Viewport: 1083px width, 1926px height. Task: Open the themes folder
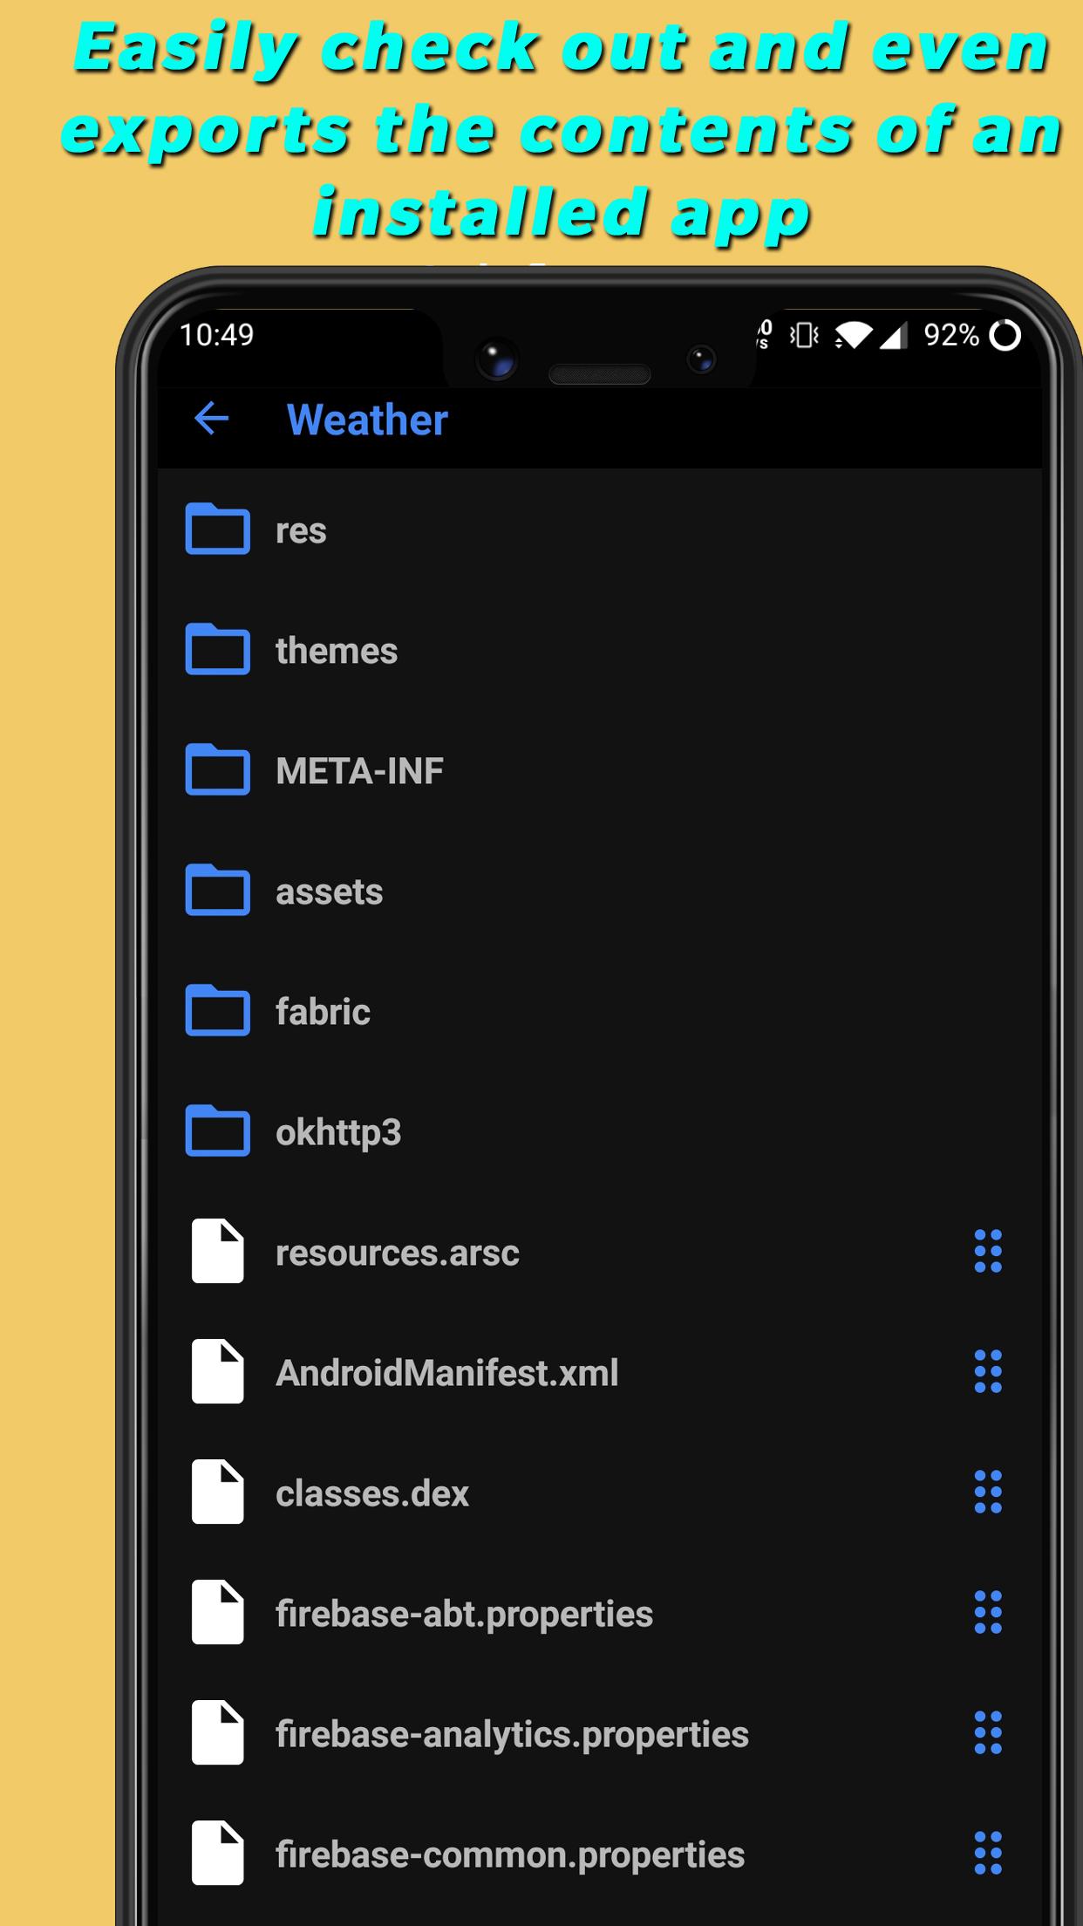coord(336,651)
